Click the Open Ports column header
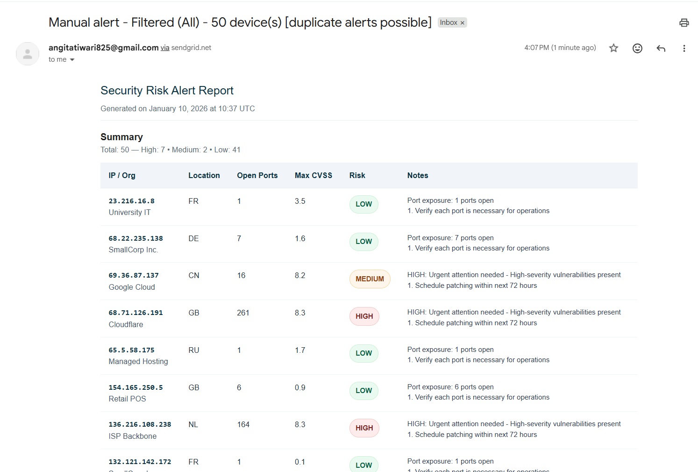This screenshot has width=698, height=472. [x=257, y=176]
